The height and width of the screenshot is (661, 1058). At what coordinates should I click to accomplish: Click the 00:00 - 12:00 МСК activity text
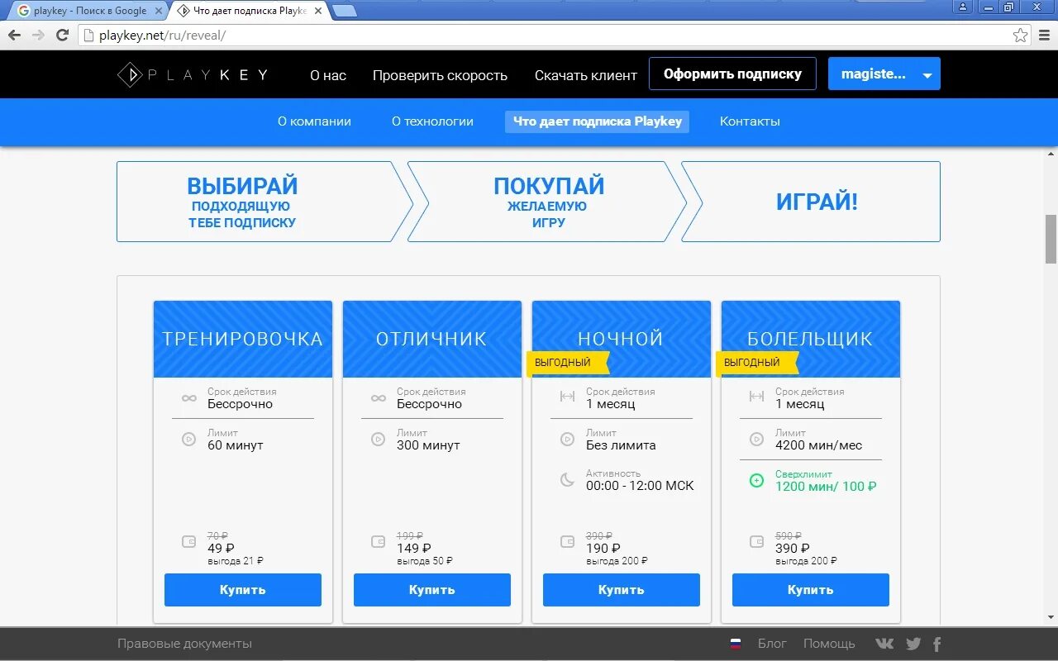(640, 486)
